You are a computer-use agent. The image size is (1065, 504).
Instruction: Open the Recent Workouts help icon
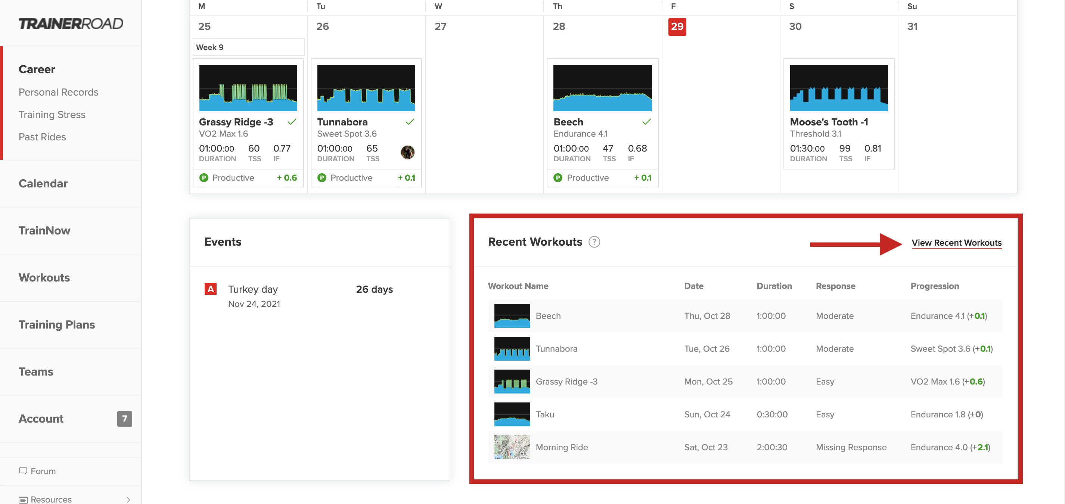point(594,242)
